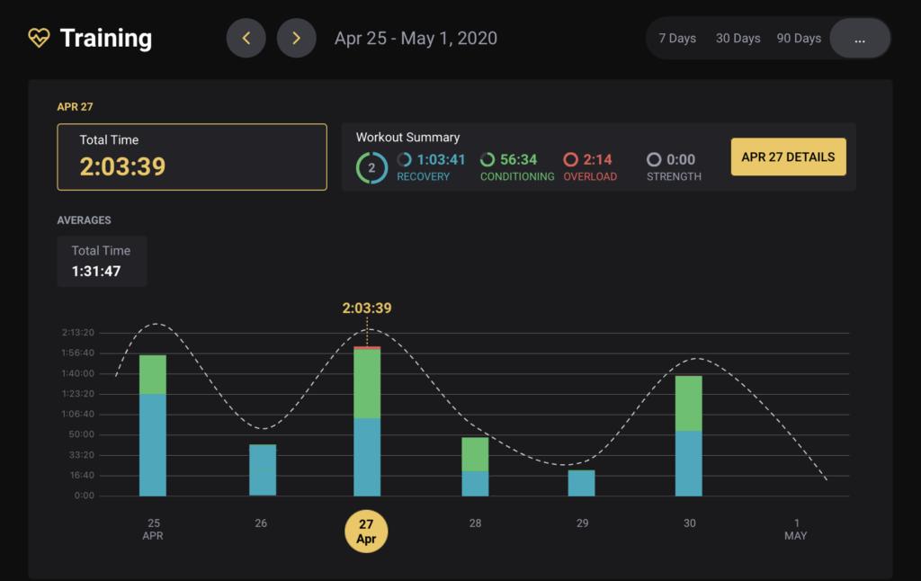Click the highlighted 27 Apr date marker
This screenshot has height=581, width=921.
pyautogui.click(x=366, y=532)
